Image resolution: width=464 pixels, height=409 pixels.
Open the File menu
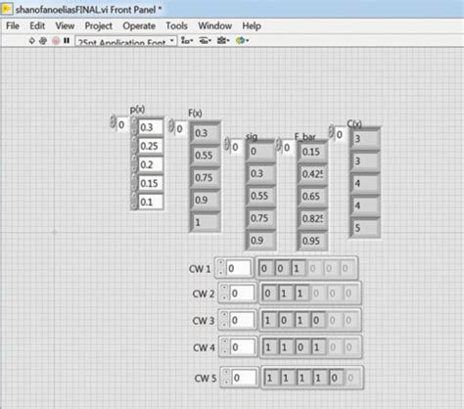coord(13,25)
